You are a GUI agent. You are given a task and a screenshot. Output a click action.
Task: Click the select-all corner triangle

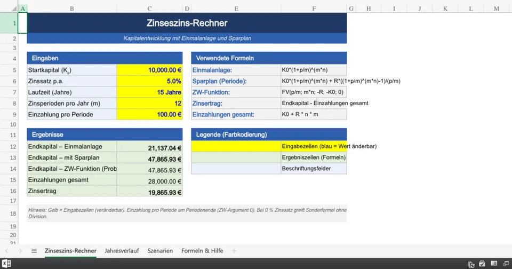(x=14, y=9)
